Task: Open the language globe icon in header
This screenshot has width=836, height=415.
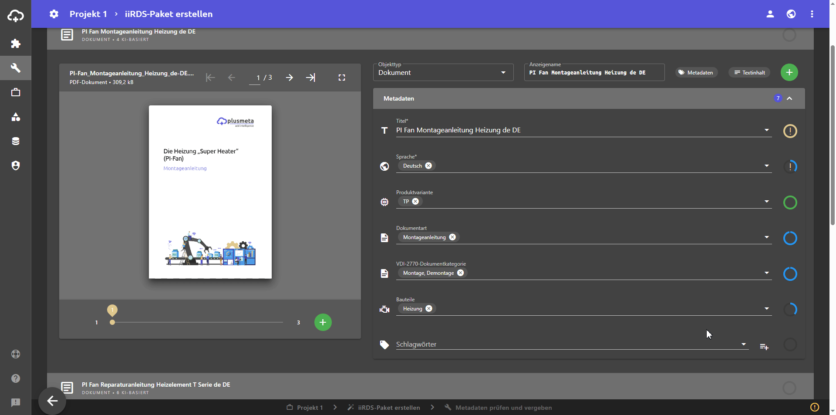Action: [791, 14]
